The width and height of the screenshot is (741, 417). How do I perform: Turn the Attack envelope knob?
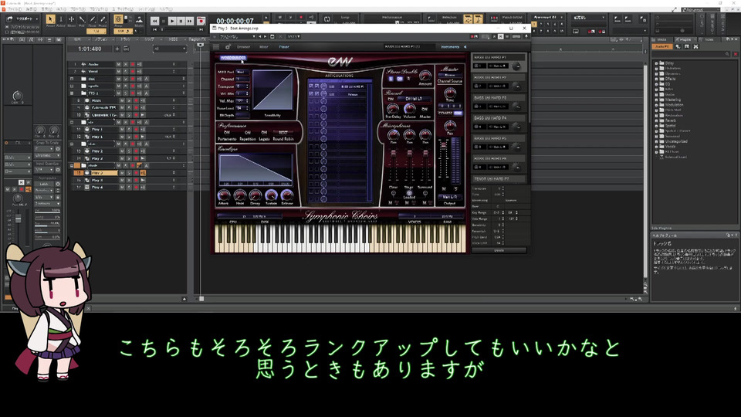(223, 195)
